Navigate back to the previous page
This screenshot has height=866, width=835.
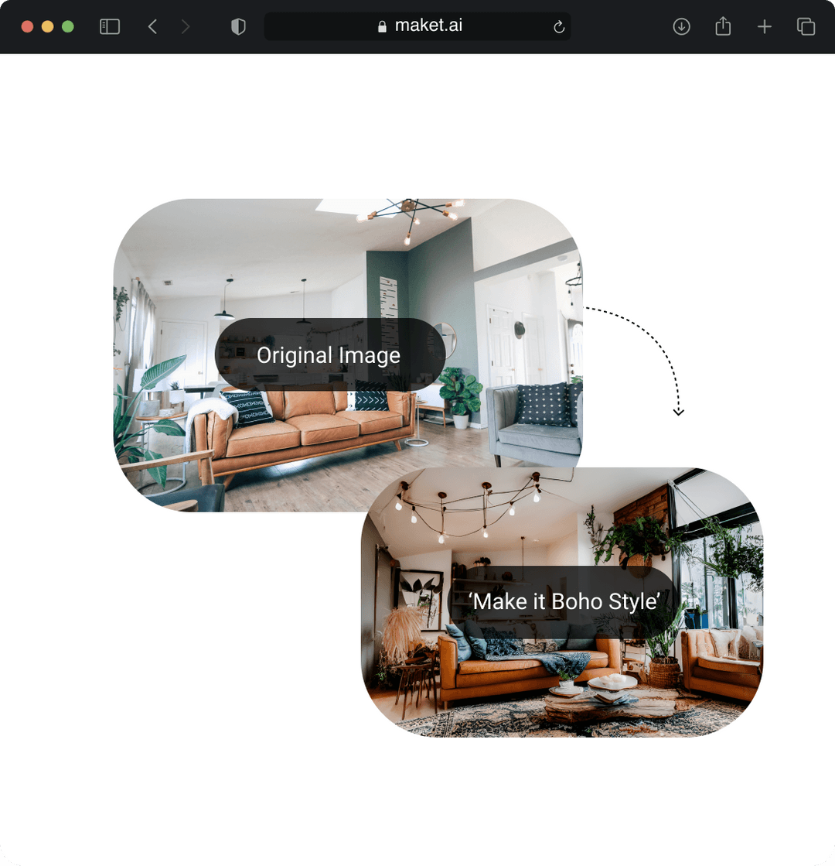tap(152, 26)
